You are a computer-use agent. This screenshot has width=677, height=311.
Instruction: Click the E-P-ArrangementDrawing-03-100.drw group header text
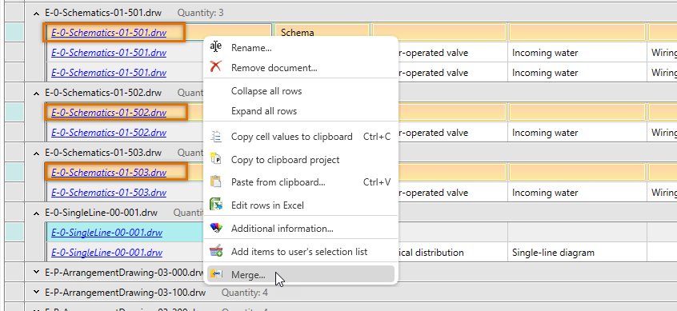125,293
